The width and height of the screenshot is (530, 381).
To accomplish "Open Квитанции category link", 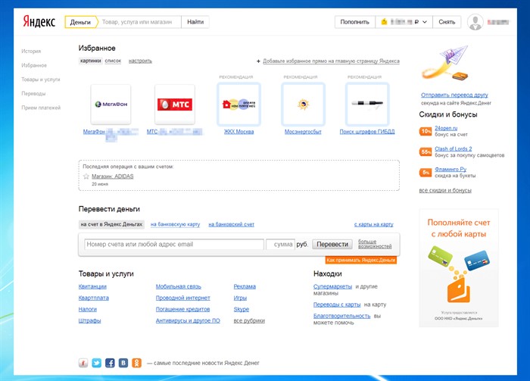I will pyautogui.click(x=92, y=286).
